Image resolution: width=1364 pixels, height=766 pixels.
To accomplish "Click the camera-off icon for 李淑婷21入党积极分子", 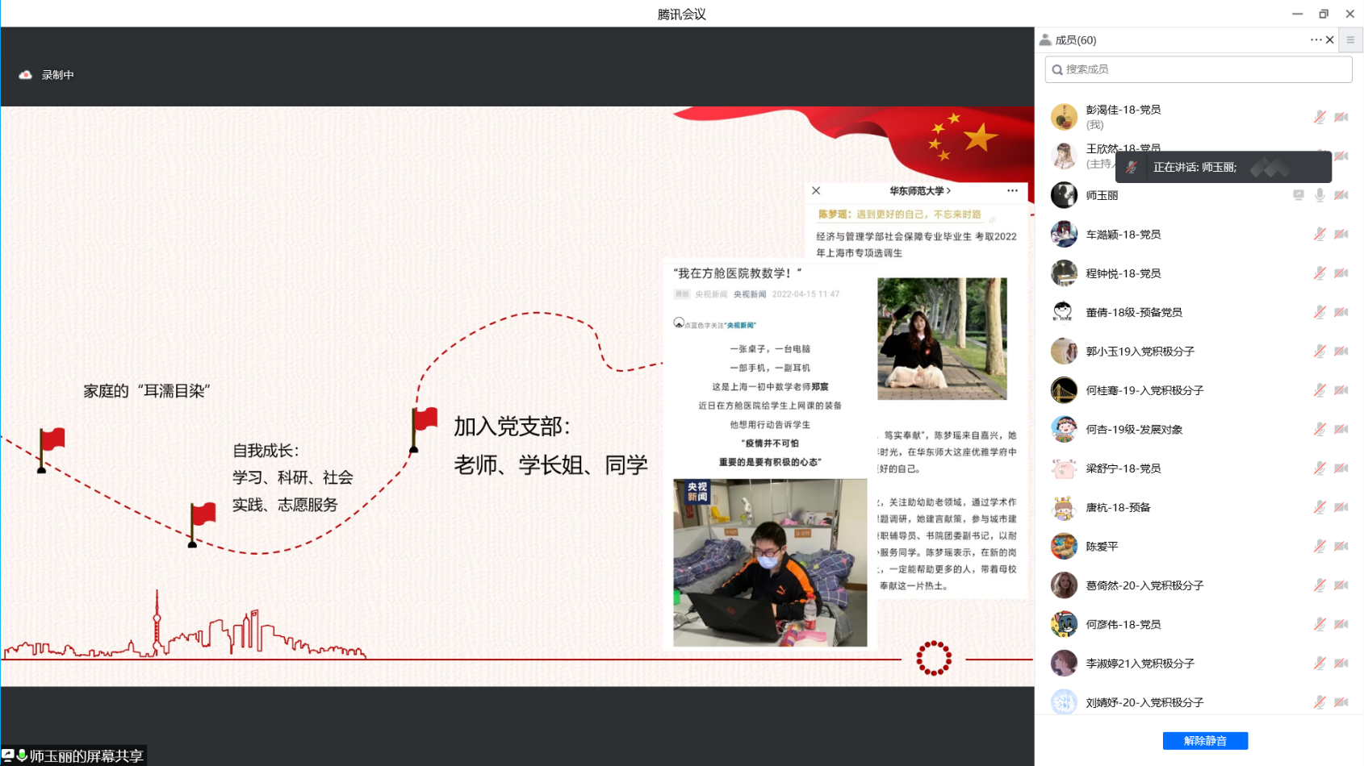I will 1341,664.
